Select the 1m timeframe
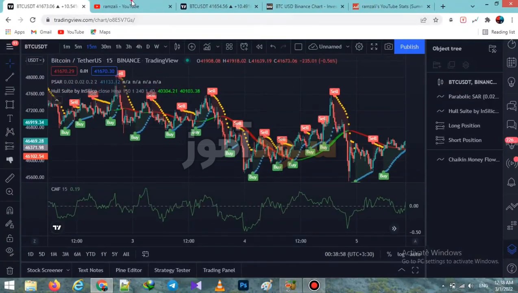 [x=66, y=47]
